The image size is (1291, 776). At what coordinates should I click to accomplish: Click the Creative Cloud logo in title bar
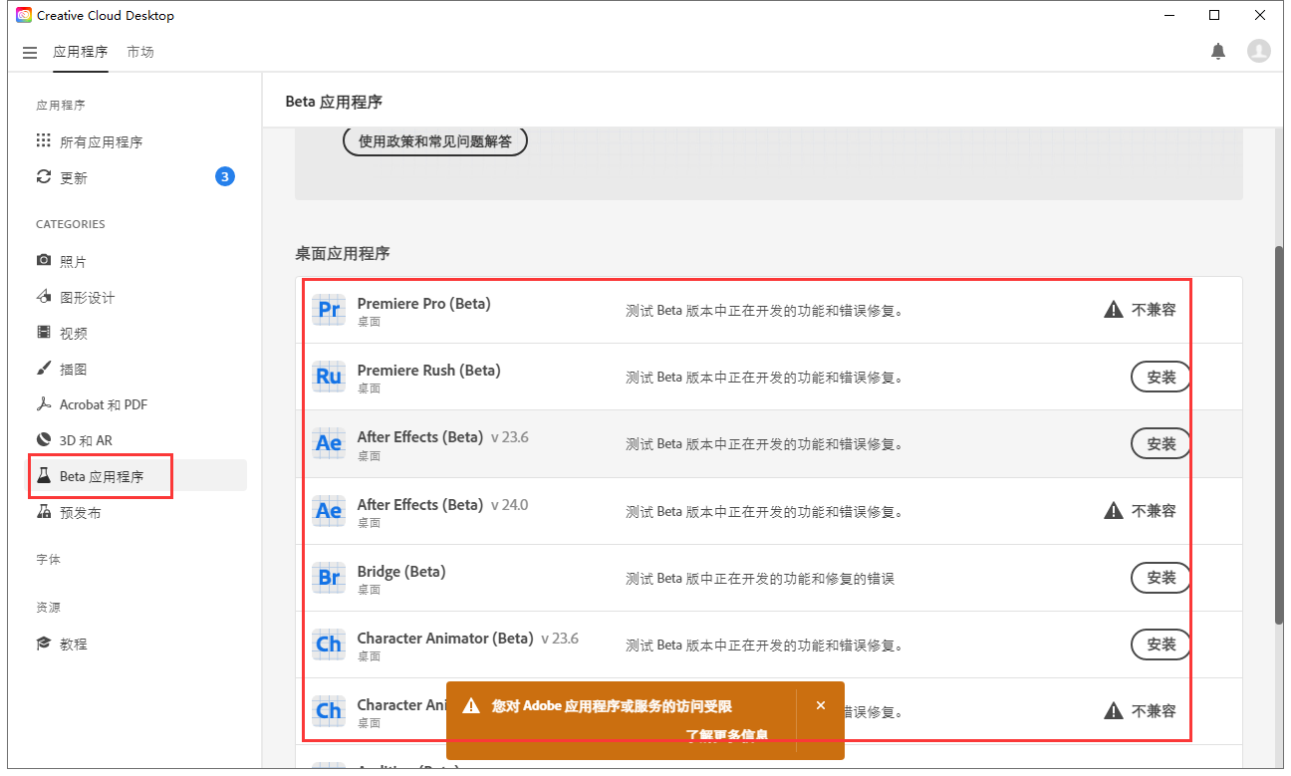tap(24, 15)
